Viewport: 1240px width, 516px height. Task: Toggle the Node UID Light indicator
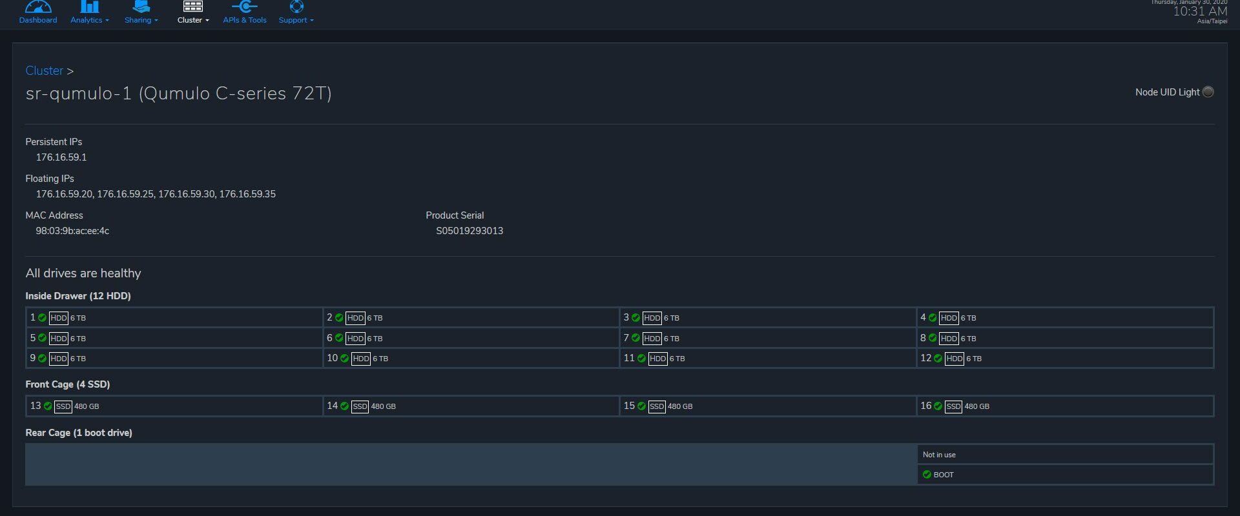click(1208, 92)
